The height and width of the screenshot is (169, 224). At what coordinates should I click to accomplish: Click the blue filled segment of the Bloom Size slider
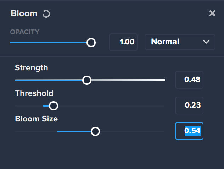click(x=74, y=131)
